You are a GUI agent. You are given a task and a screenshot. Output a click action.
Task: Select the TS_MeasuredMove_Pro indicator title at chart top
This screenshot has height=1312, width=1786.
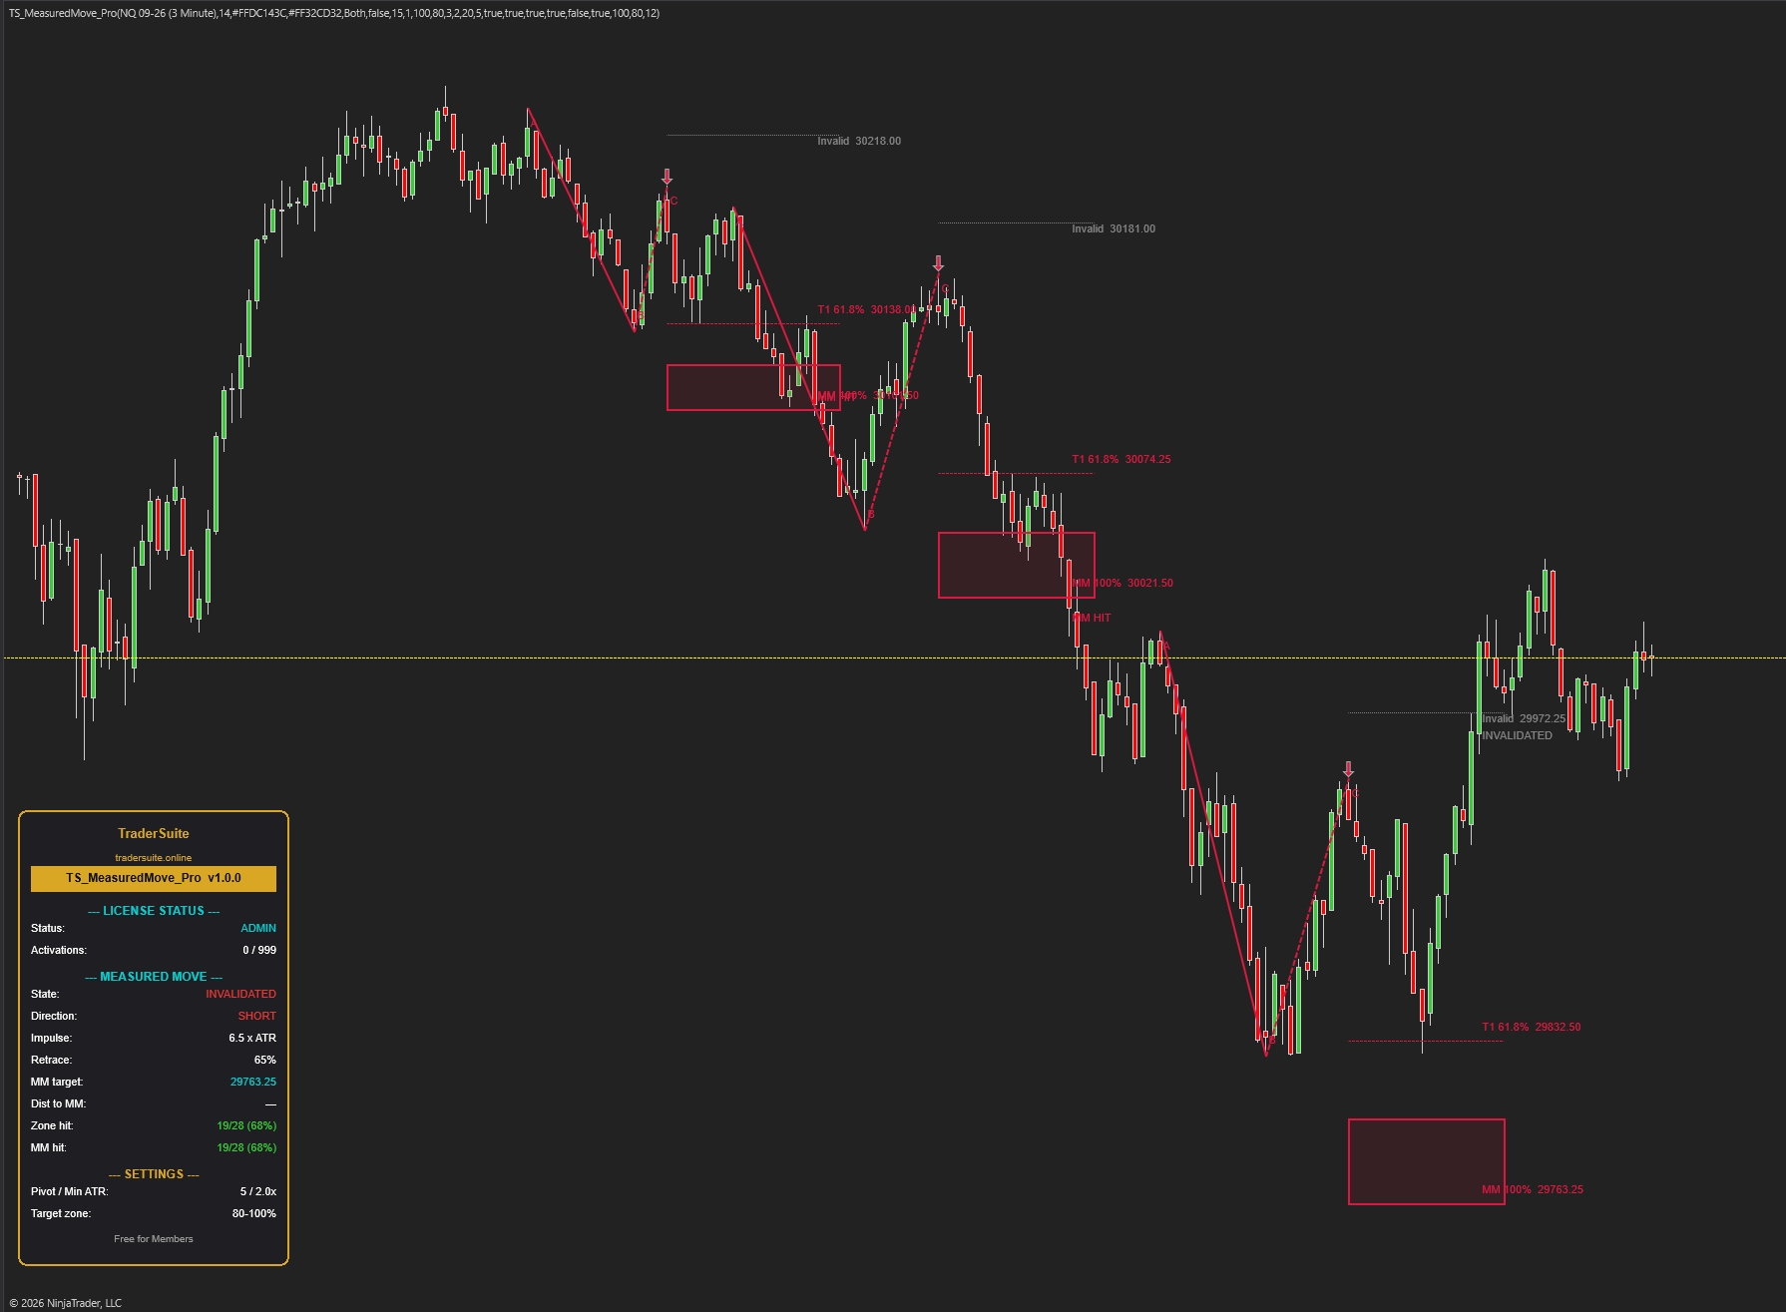[x=334, y=13]
